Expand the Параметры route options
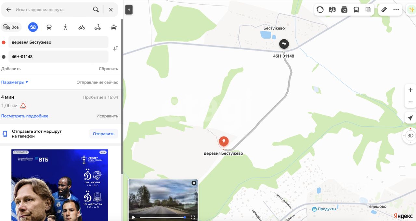Viewport: 416px width, 221px height. click(15, 82)
